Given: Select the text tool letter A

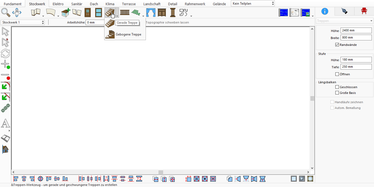Looking at the screenshot, I should [5, 124].
